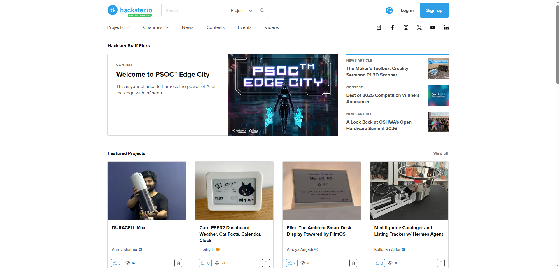
Task: Go to the News section
Action: click(188, 27)
